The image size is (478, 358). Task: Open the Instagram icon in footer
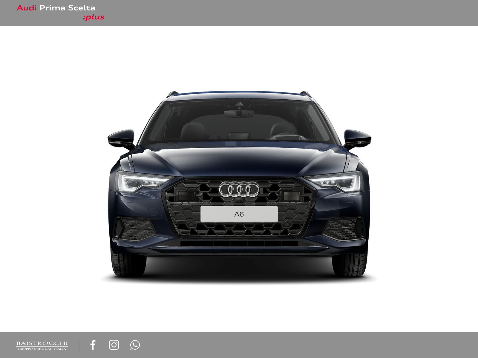click(114, 345)
